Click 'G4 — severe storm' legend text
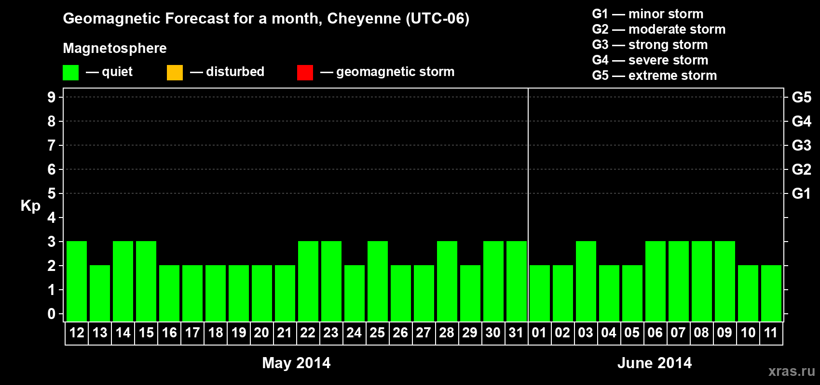 (x=650, y=60)
